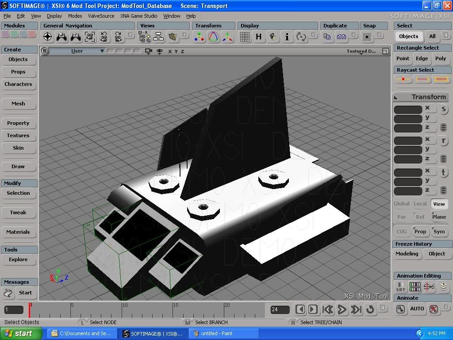This screenshot has height=340, width=453.
Task: Toggle Global transform mode
Action: point(402,204)
